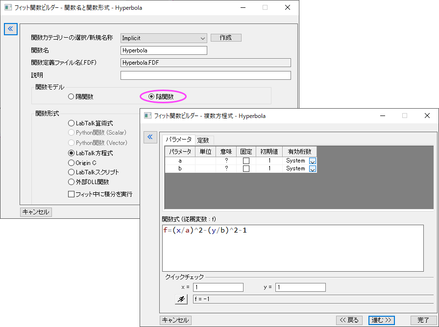Close the Hyperbola equations front window
This screenshot has width=439, height=327.
[x=427, y=116]
